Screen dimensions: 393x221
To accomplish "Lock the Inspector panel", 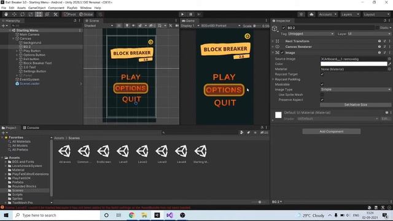I will (385, 20).
